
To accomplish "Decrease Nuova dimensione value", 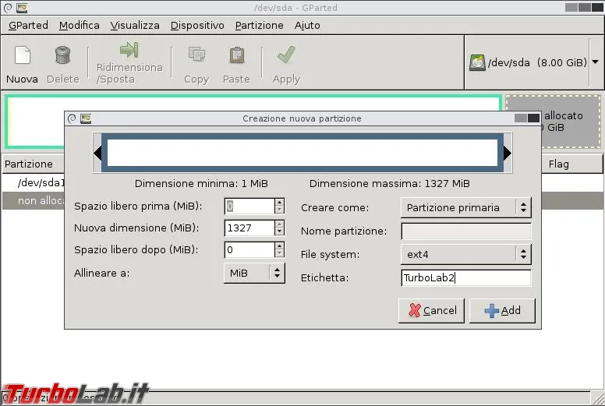I will 279,231.
